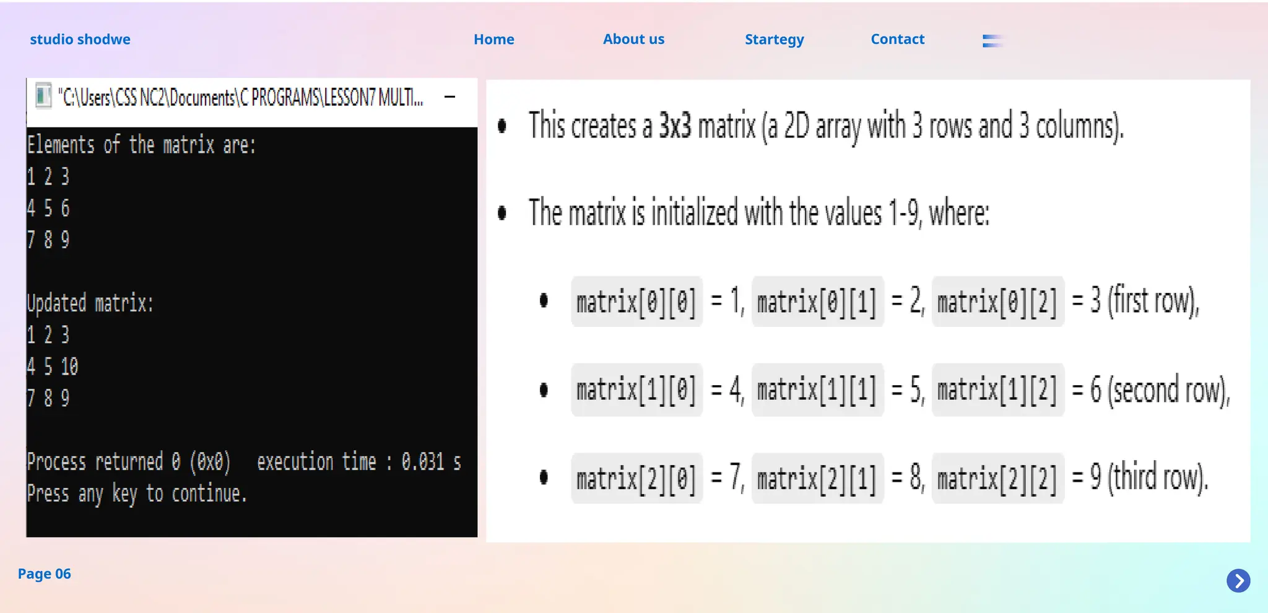1268x613 pixels.
Task: Click "Press any key to continue." text
Action: tap(137, 494)
